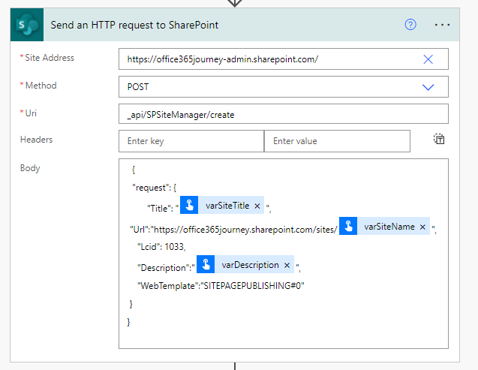
Task: Switch Headers to text mode icon
Action: 439,140
